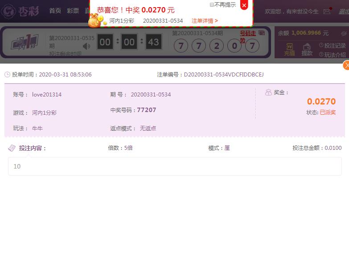
Task: Open 投注记录 bet records
Action: click(x=333, y=45)
